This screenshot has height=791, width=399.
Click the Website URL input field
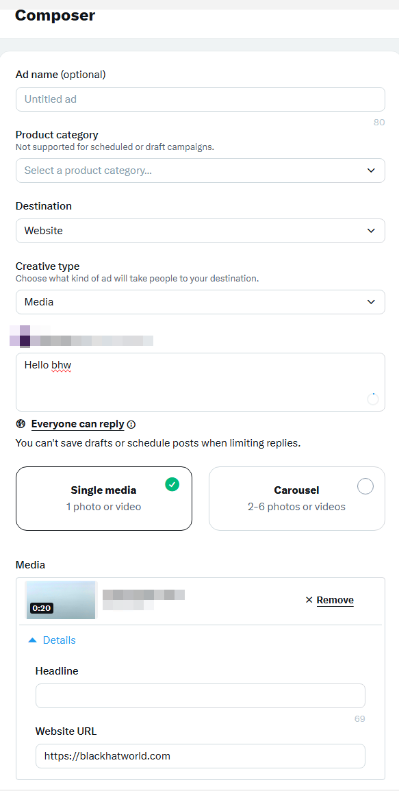pyautogui.click(x=201, y=755)
